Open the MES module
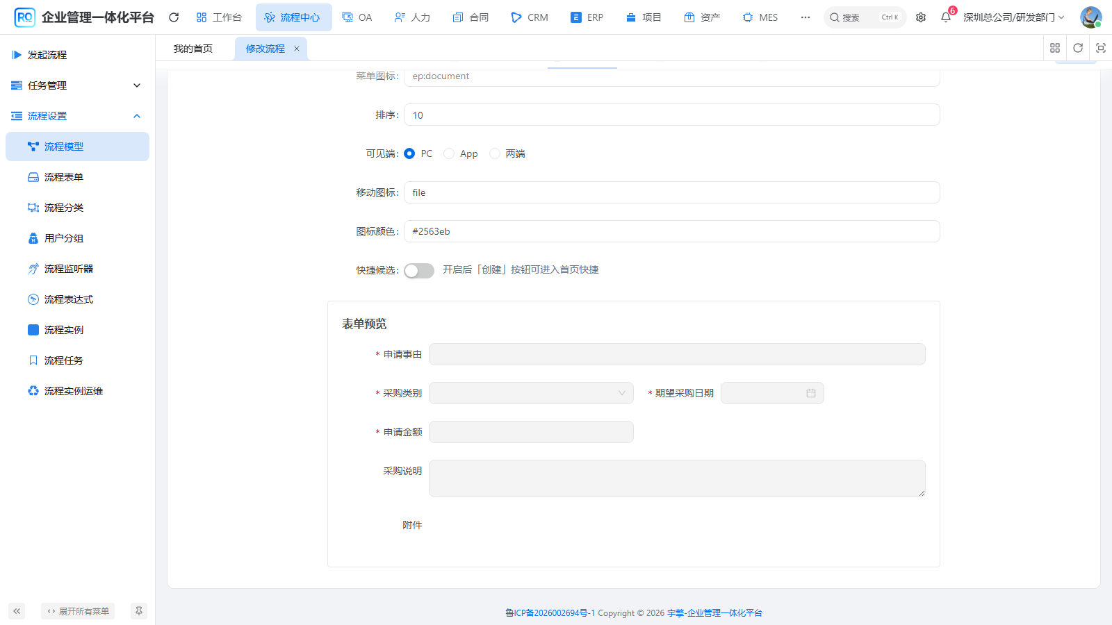 tap(760, 17)
